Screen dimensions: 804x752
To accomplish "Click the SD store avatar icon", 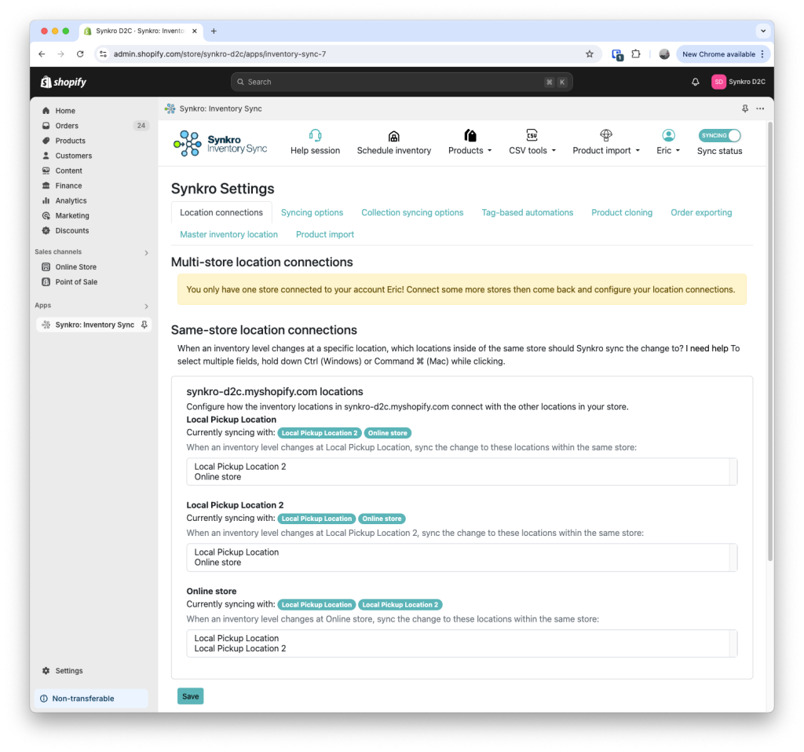I will 718,82.
